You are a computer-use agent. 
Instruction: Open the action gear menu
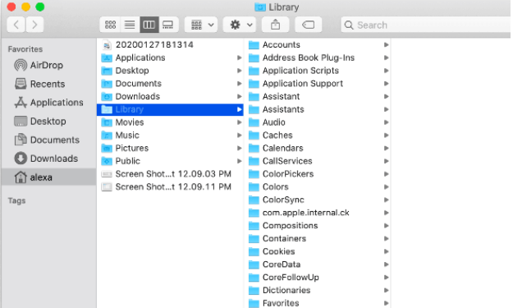coord(240,25)
